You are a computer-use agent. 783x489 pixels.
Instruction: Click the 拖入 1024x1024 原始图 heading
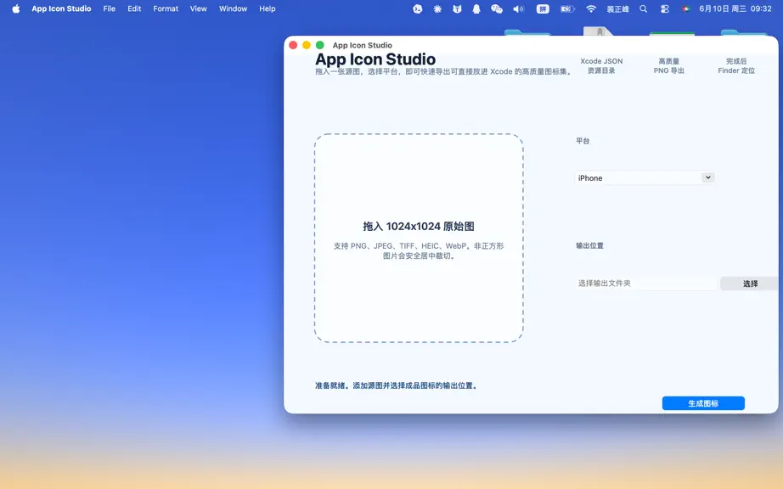419,227
